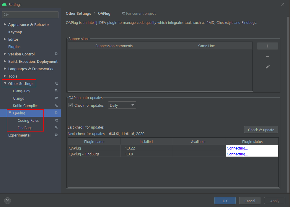Image resolution: width=290 pixels, height=207 pixels.
Task: Add a suppression with the plus button
Action: click(x=268, y=46)
